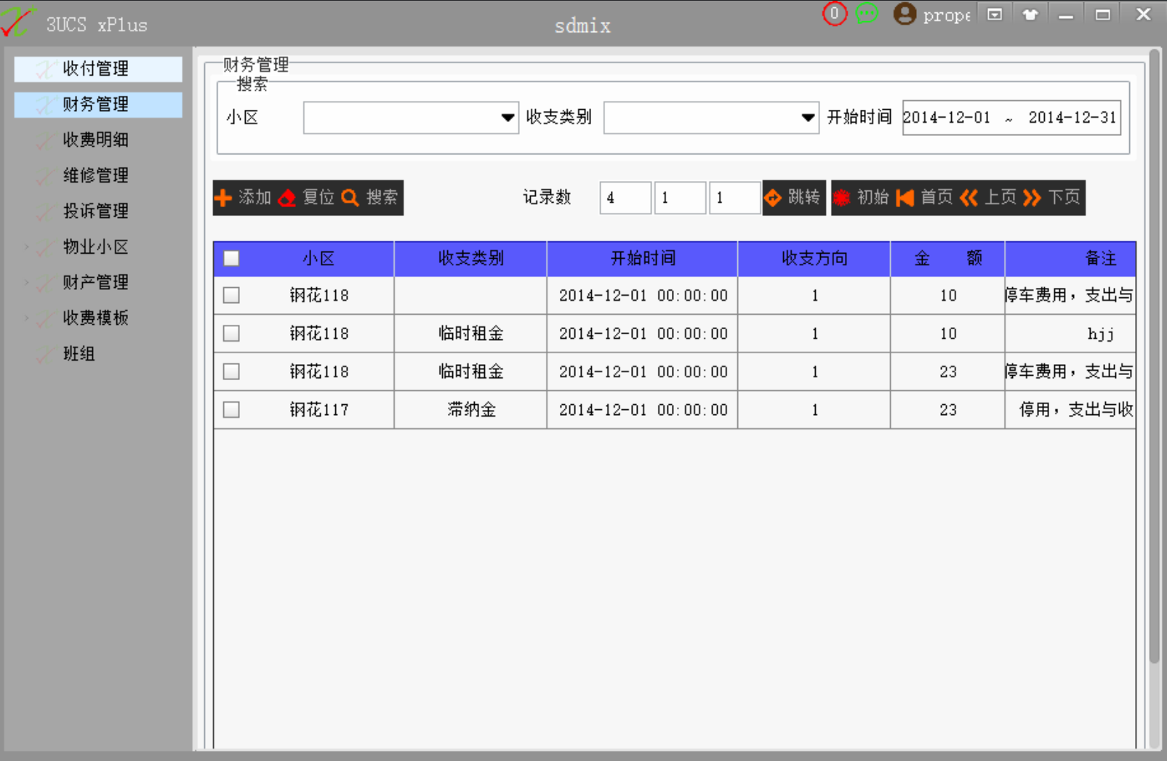
Task: Click the shirt-shaped theme icon in titlebar
Action: coord(1030,13)
